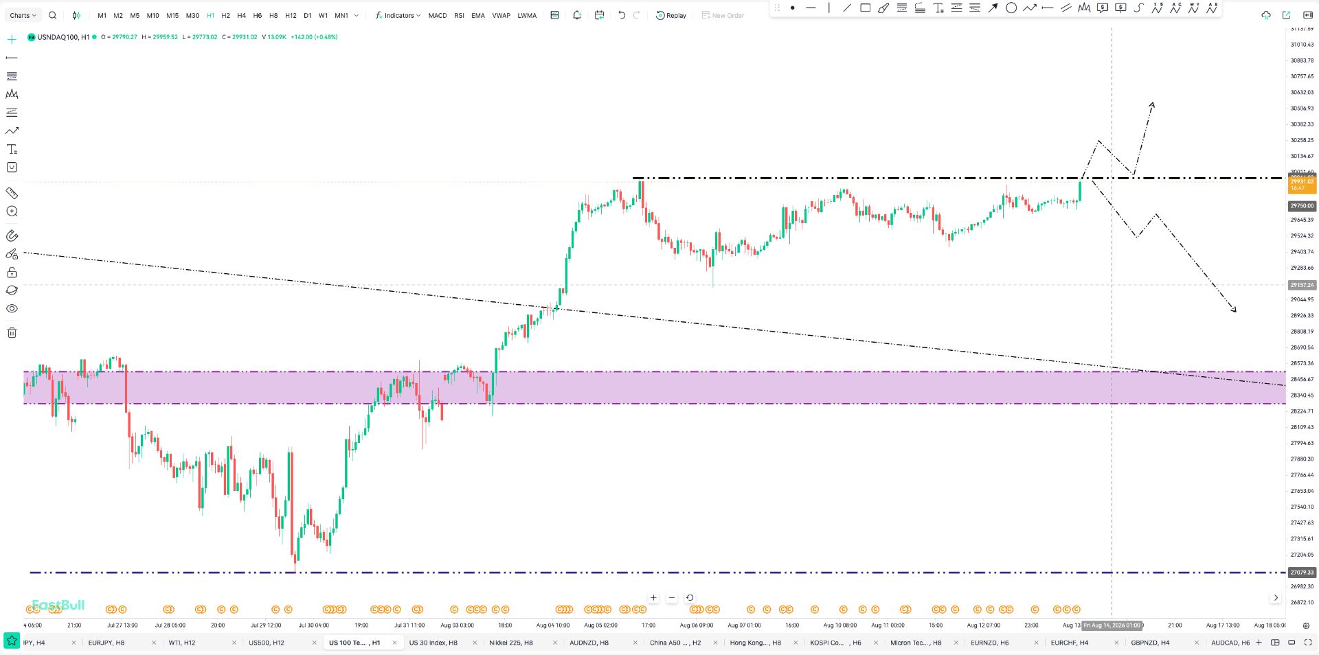Select the polyline path drawing tool
Image resolution: width=1319 pixels, height=655 pixels.
1029,8
